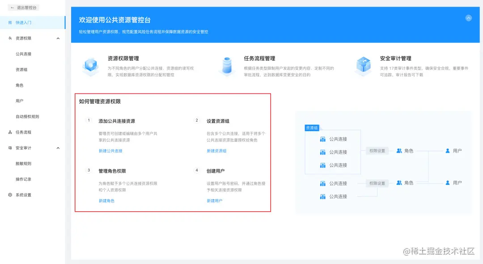The image size is (483, 264).
Task: Click the 快速入门 sidebar icon
Action: coord(10,22)
